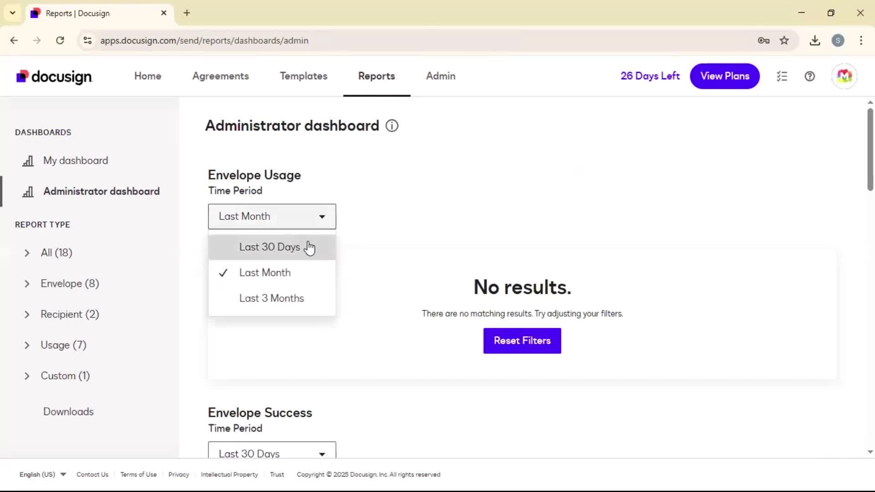Open My dashboard in sidebar
This screenshot has height=492, width=875.
[76, 160]
